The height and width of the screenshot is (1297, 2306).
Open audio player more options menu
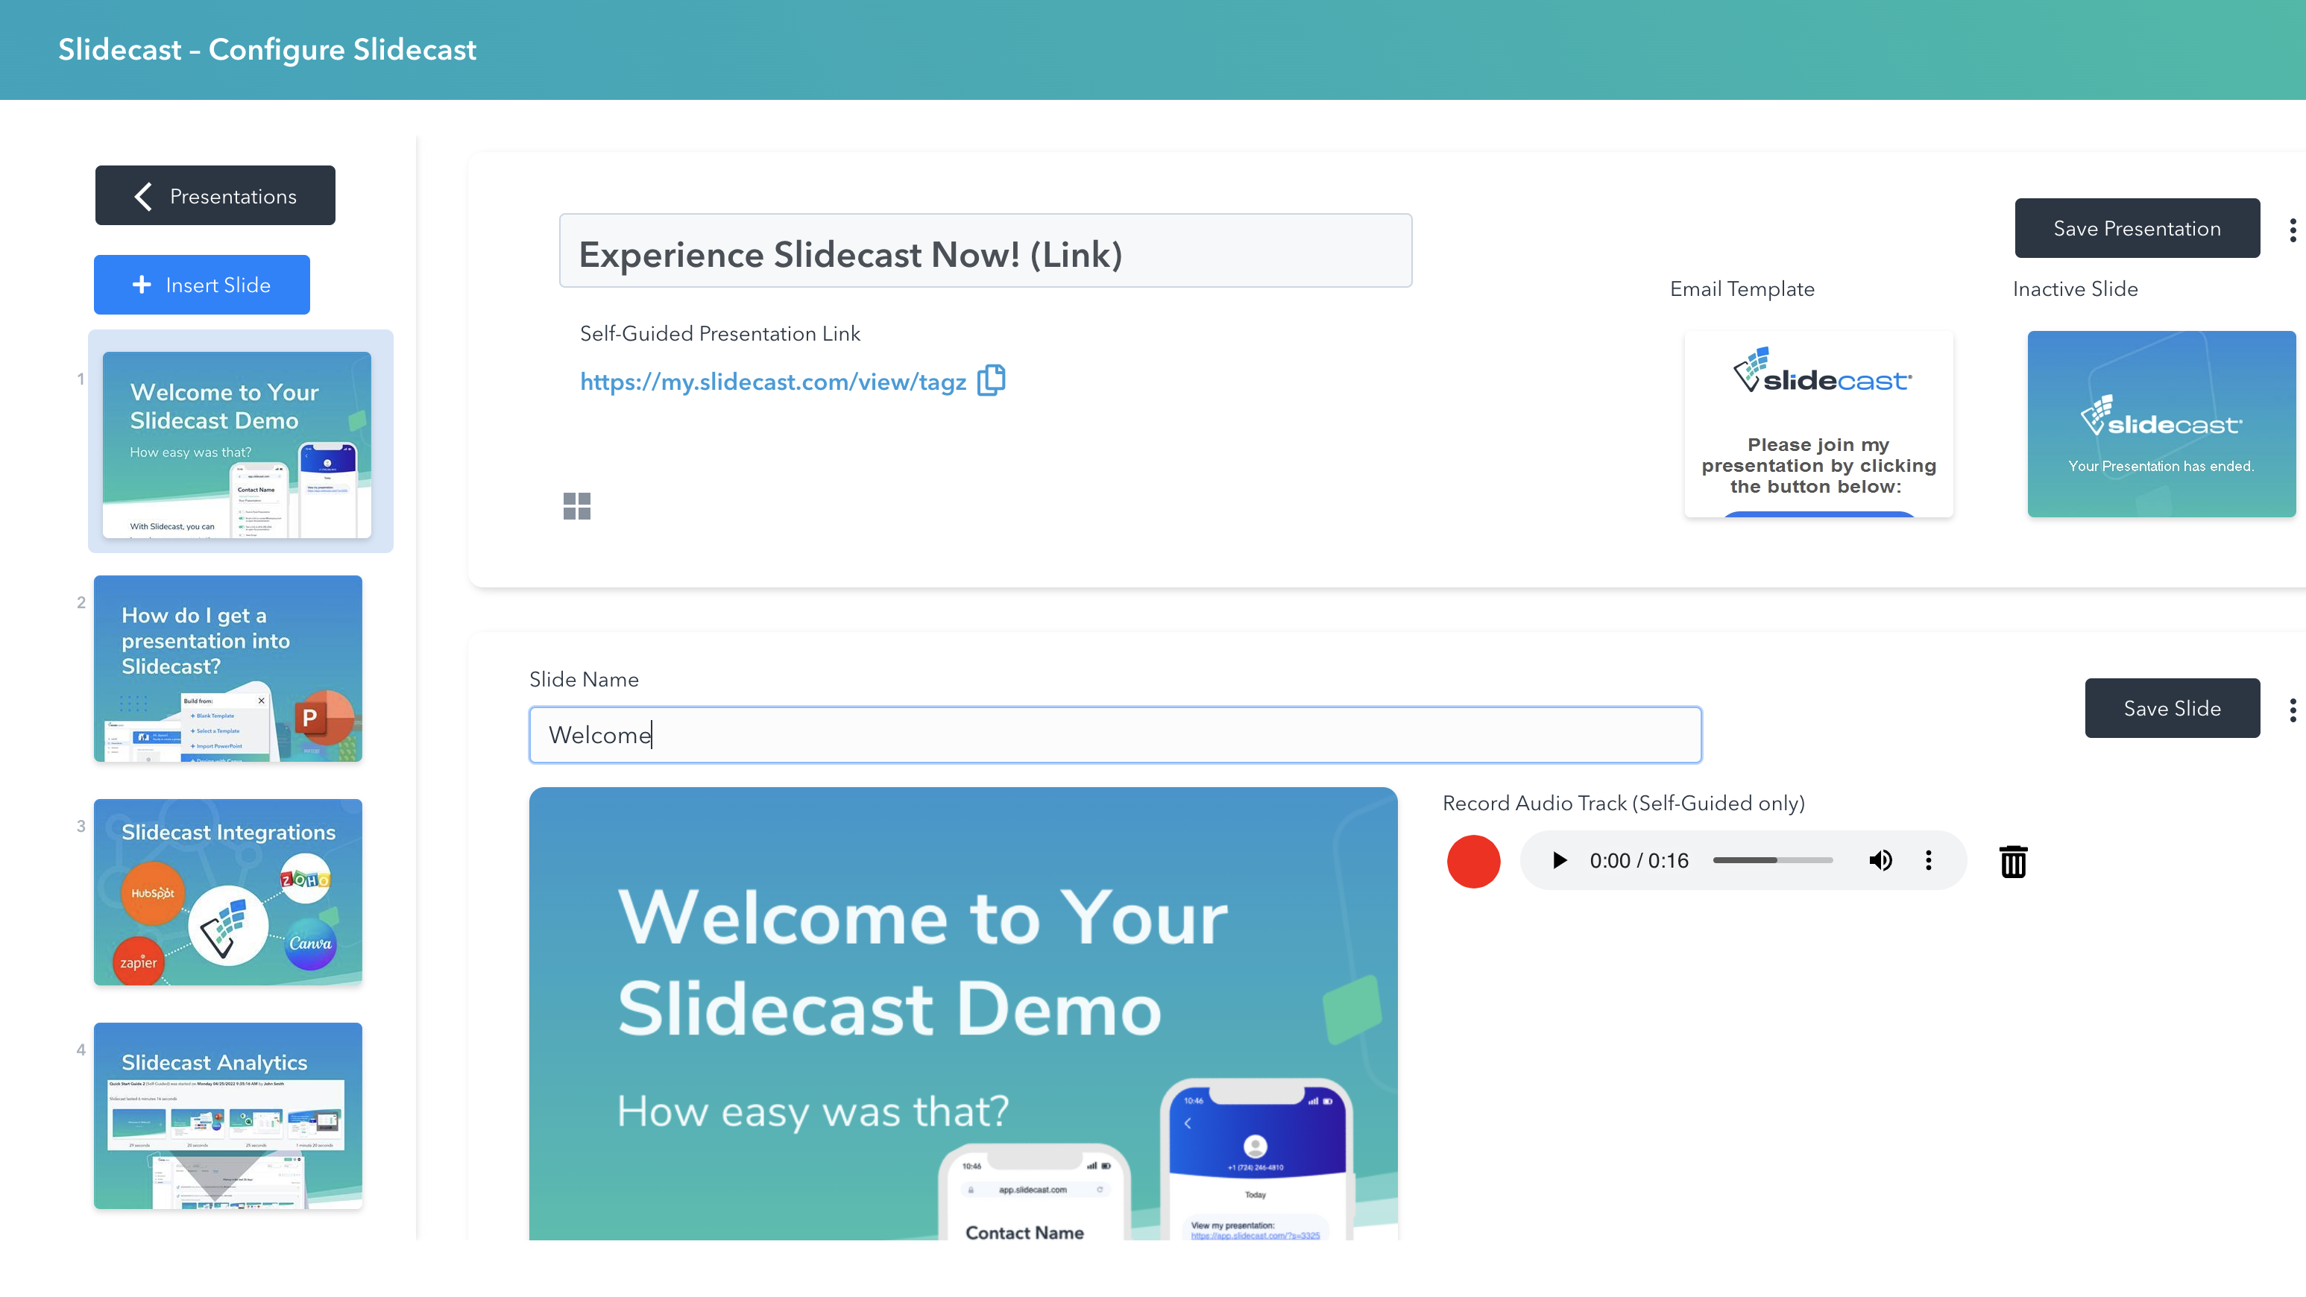[1928, 860]
